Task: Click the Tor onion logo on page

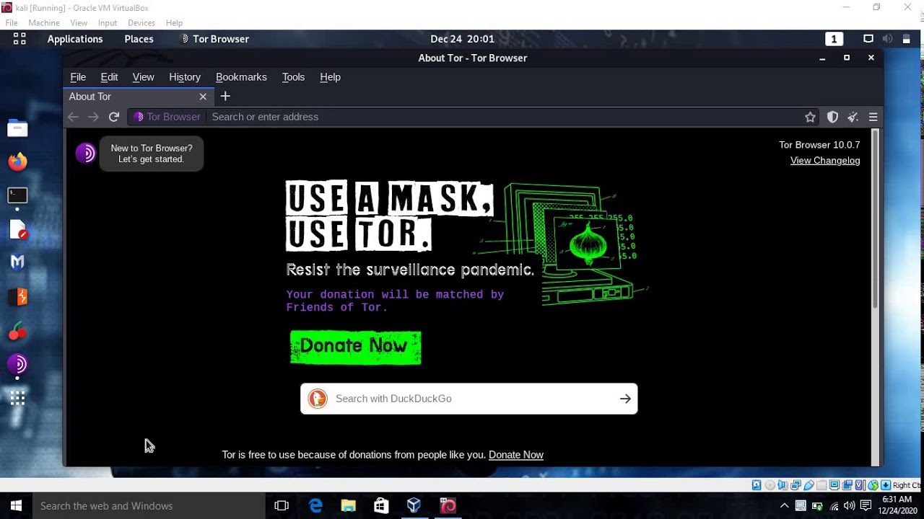Action: click(x=85, y=153)
